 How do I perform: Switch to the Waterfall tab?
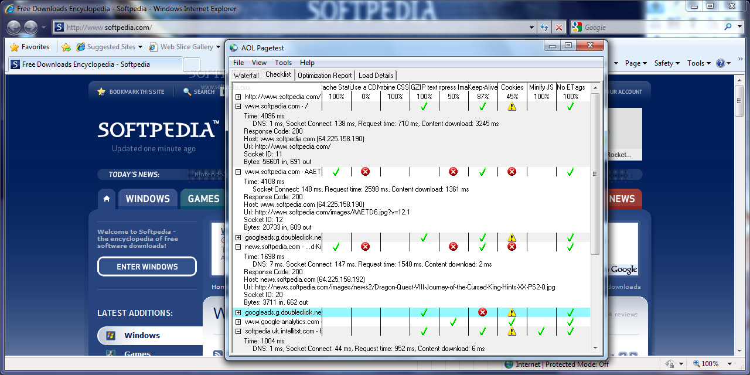coord(246,76)
